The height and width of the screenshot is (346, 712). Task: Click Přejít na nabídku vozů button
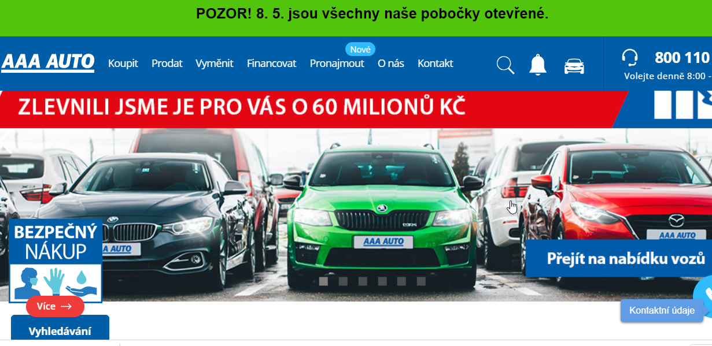click(x=619, y=258)
